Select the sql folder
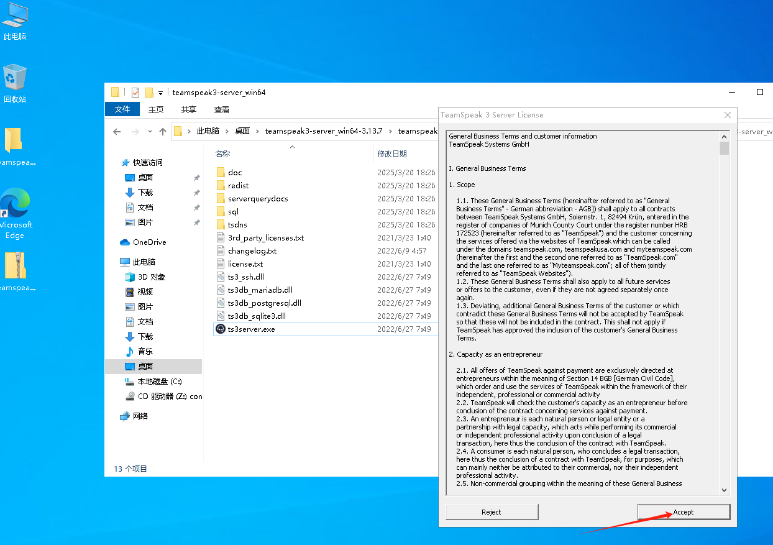Viewport: 773px width, 545px height. point(233,212)
